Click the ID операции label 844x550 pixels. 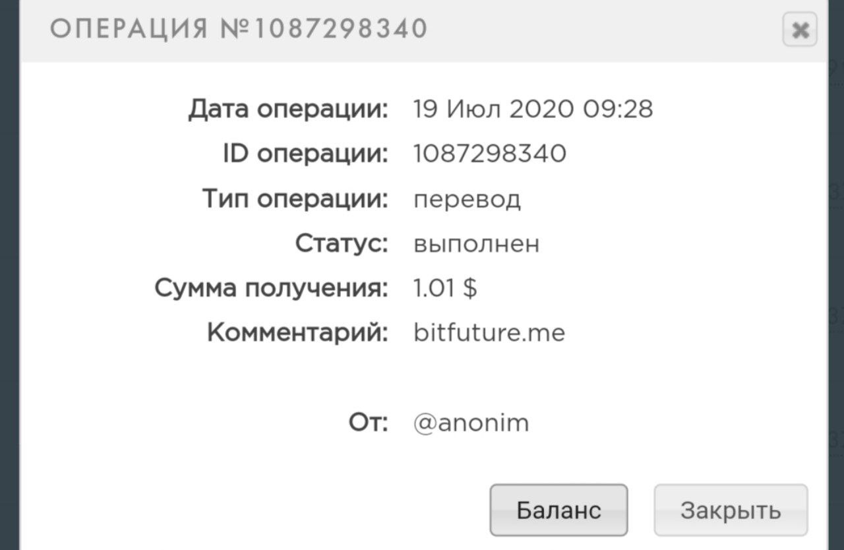coord(305,154)
